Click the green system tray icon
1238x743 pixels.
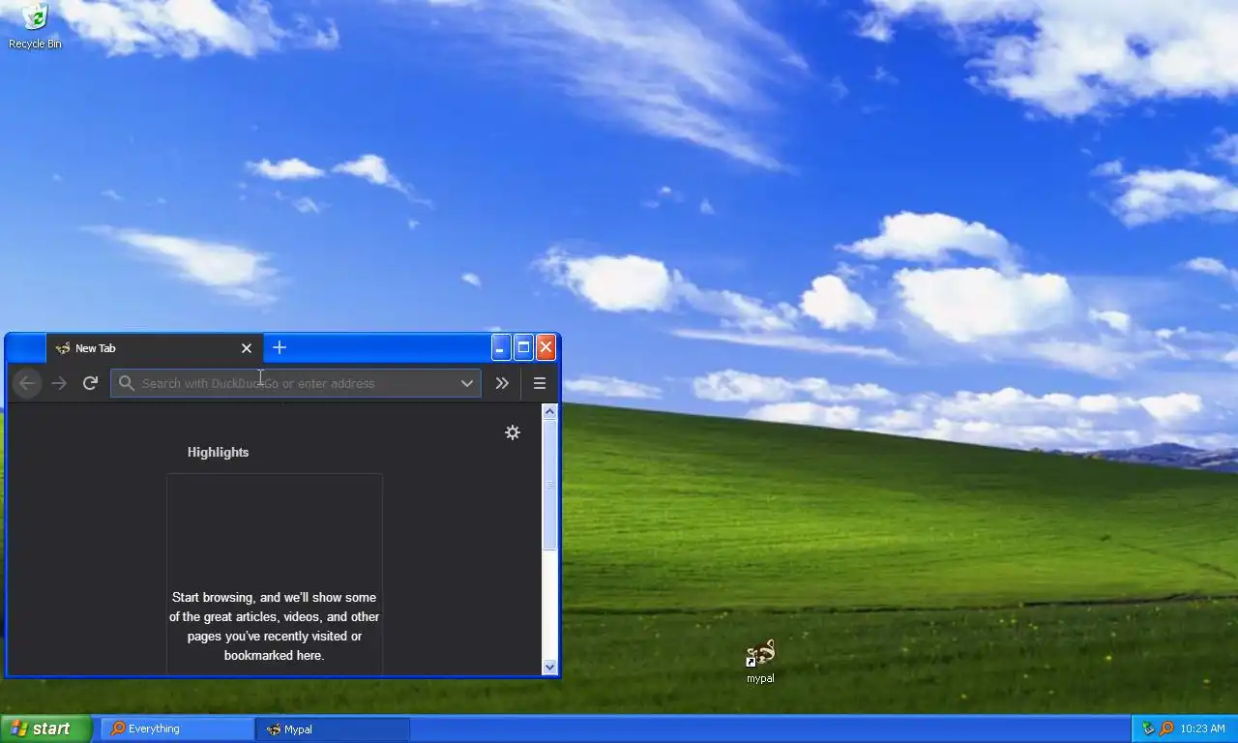pos(1148,728)
